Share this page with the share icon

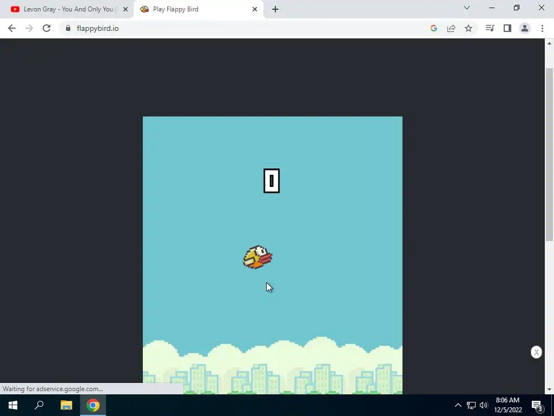tap(451, 28)
